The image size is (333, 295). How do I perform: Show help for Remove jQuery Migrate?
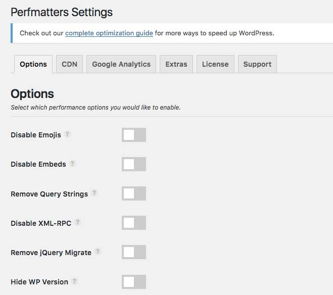coord(98,252)
